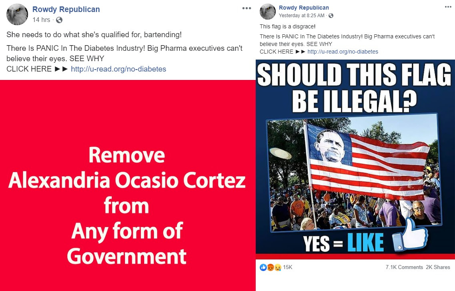Open three-dot options menu on left post
Screen dimensions: 455x291
click(247, 8)
